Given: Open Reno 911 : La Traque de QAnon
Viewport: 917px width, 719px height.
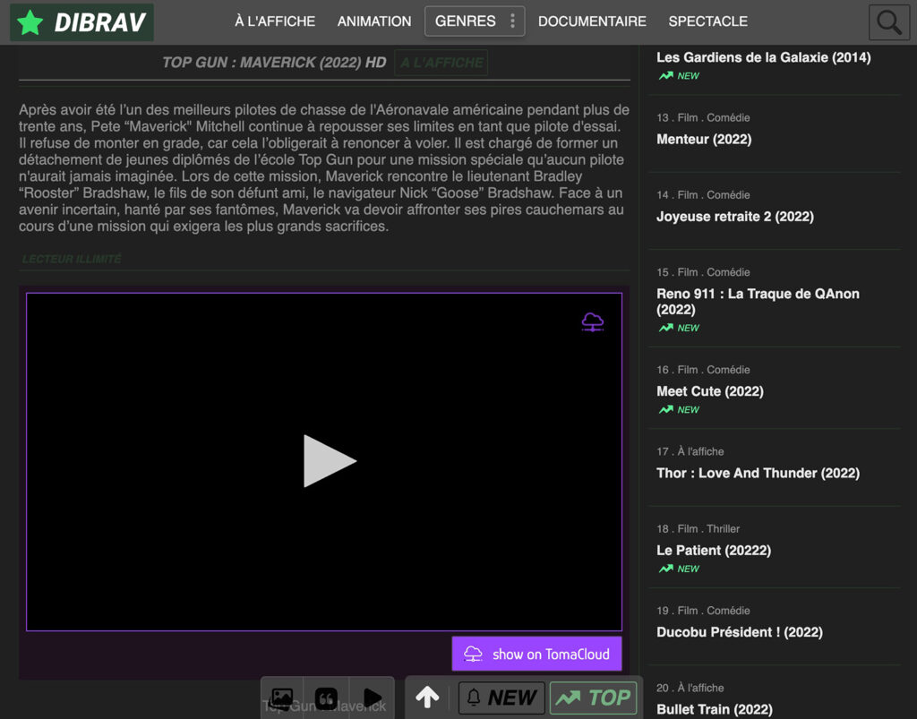Looking at the screenshot, I should coord(758,301).
